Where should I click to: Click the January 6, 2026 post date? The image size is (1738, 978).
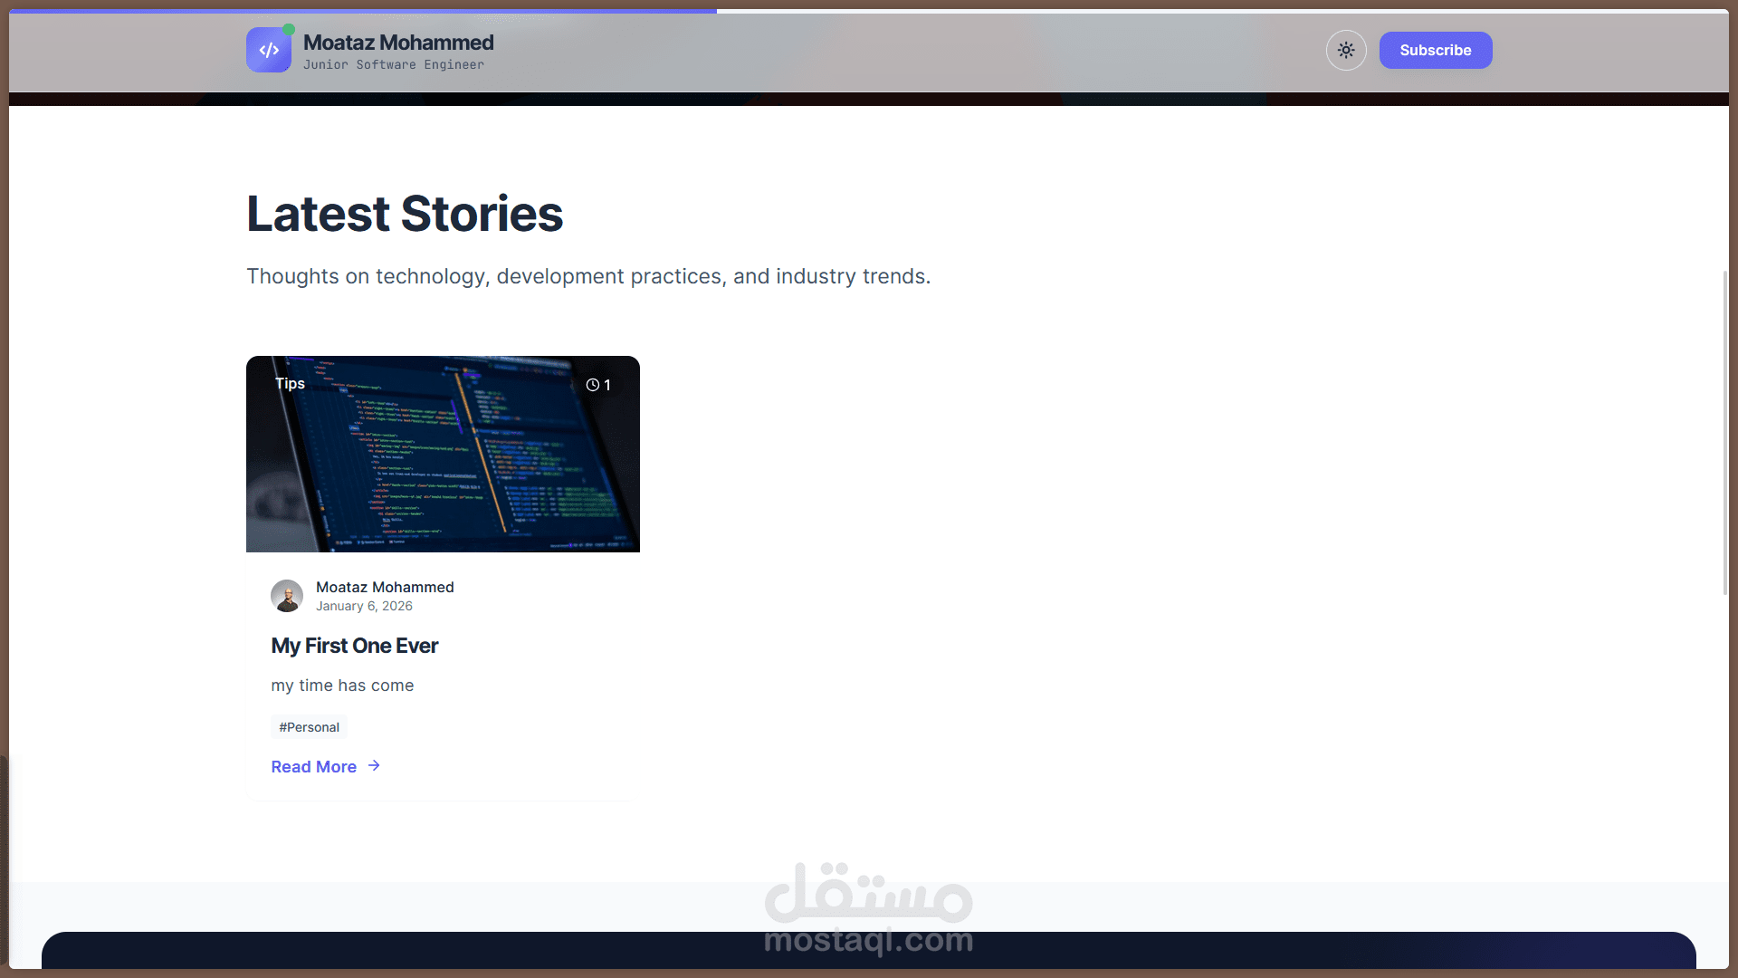point(364,606)
